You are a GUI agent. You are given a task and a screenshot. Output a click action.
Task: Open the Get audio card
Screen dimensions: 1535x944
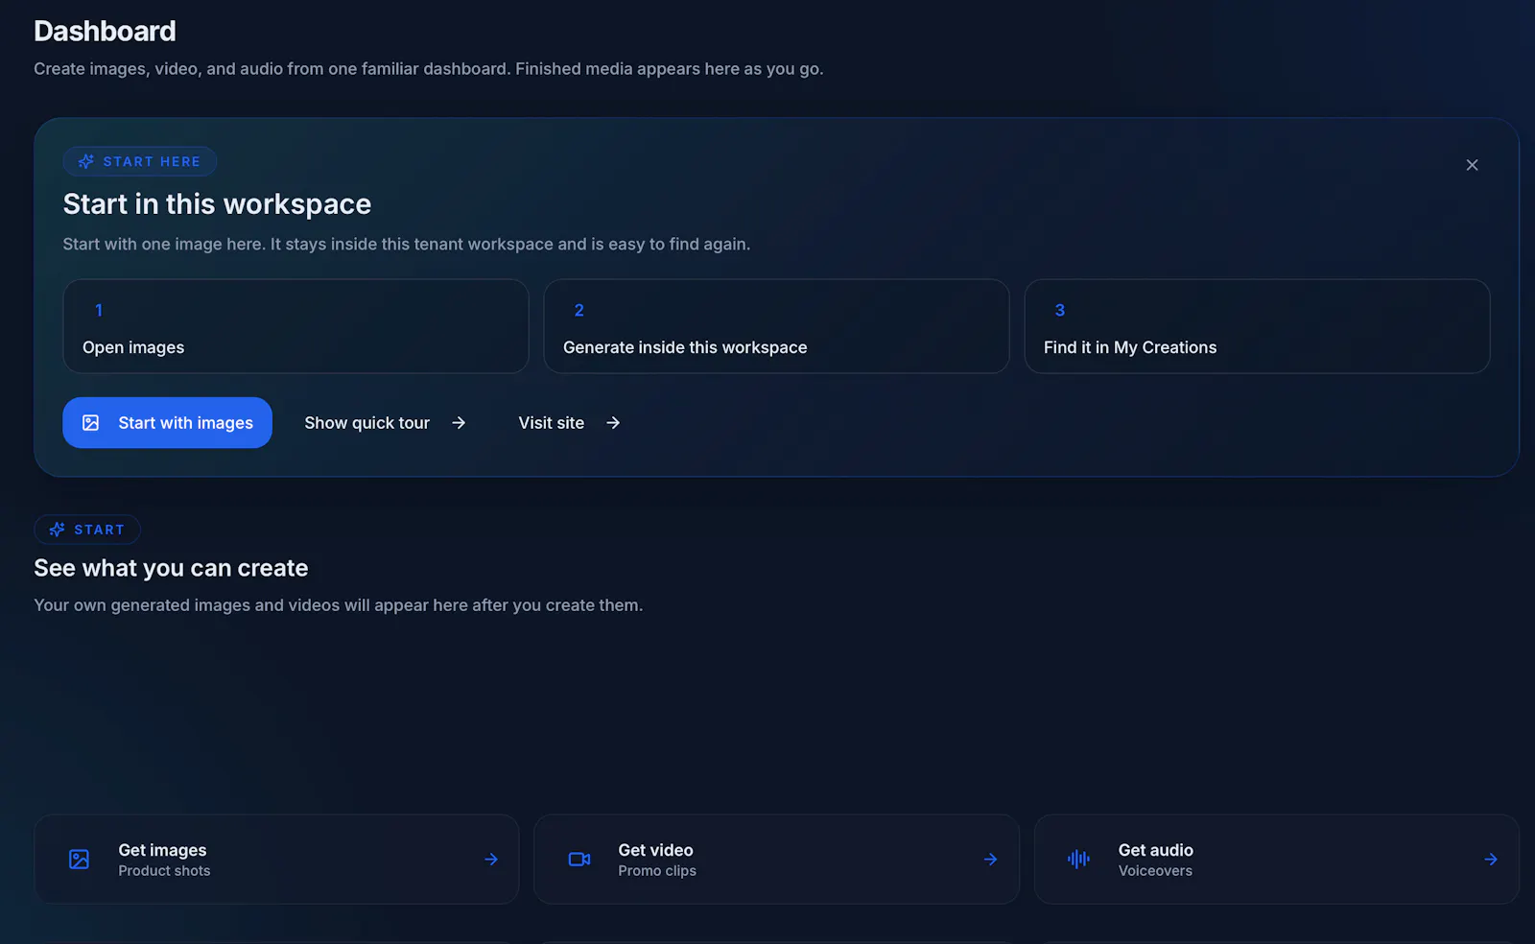[1276, 860]
